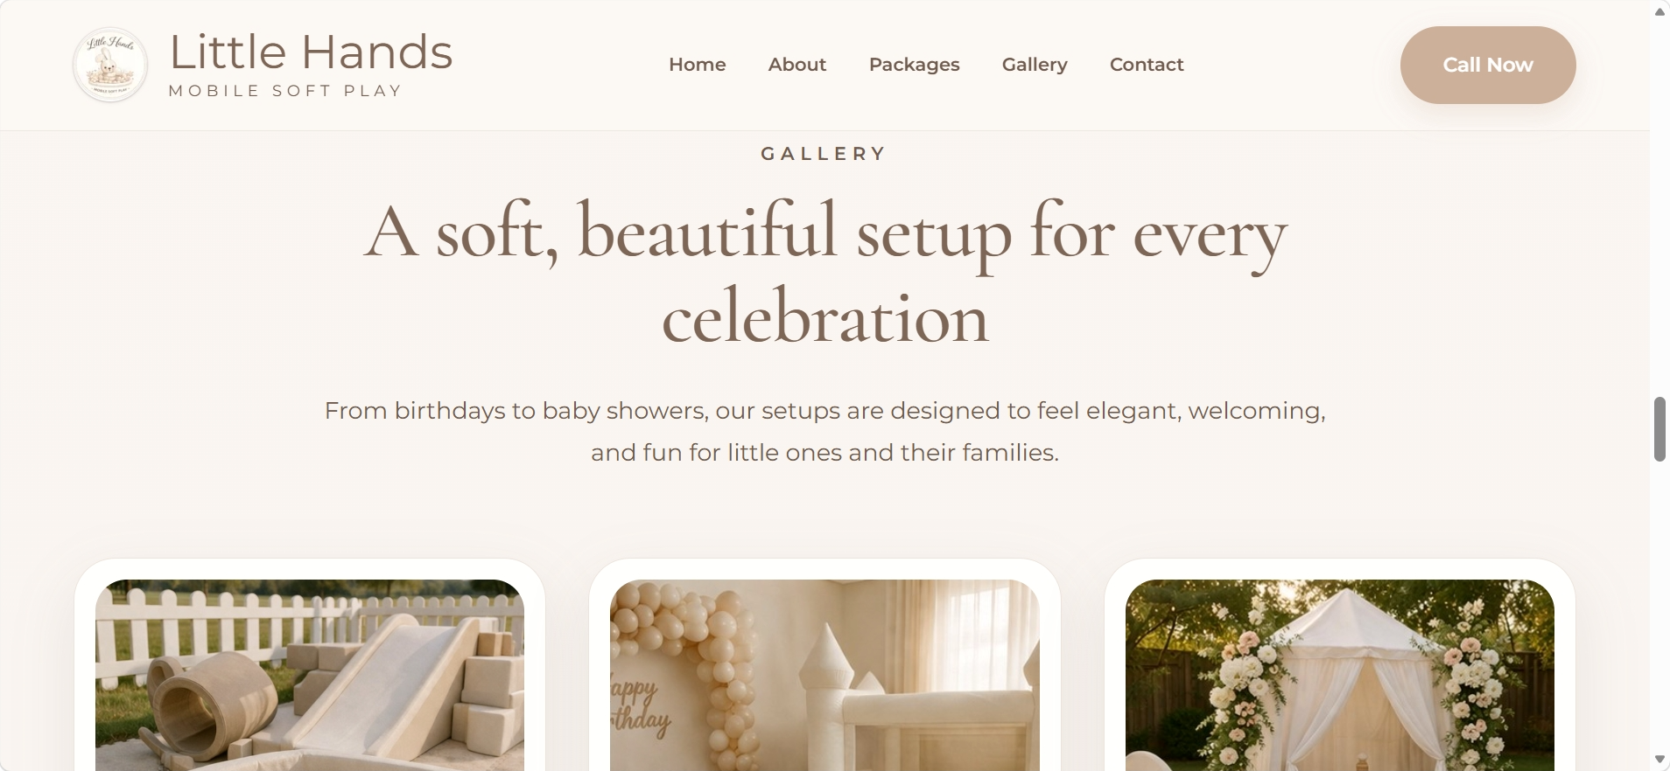Open the Packages nav link
This screenshot has height=771, width=1670.
click(914, 65)
